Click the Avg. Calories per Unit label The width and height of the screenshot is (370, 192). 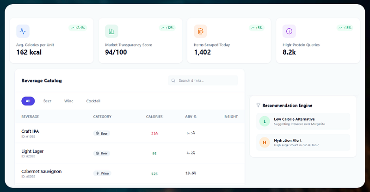pos(35,45)
